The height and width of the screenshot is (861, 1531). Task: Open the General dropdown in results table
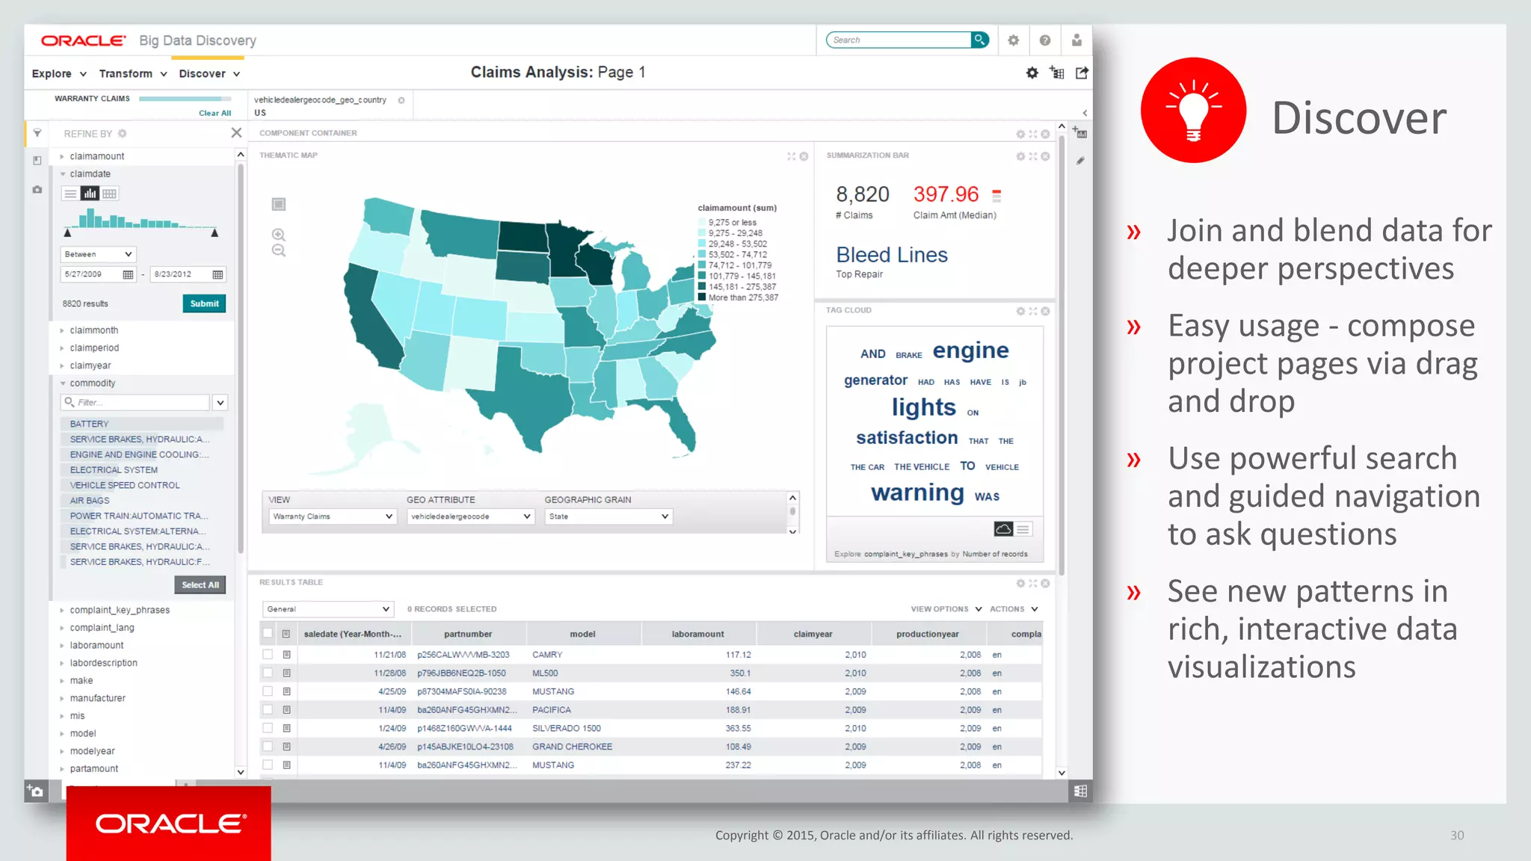pyautogui.click(x=327, y=609)
